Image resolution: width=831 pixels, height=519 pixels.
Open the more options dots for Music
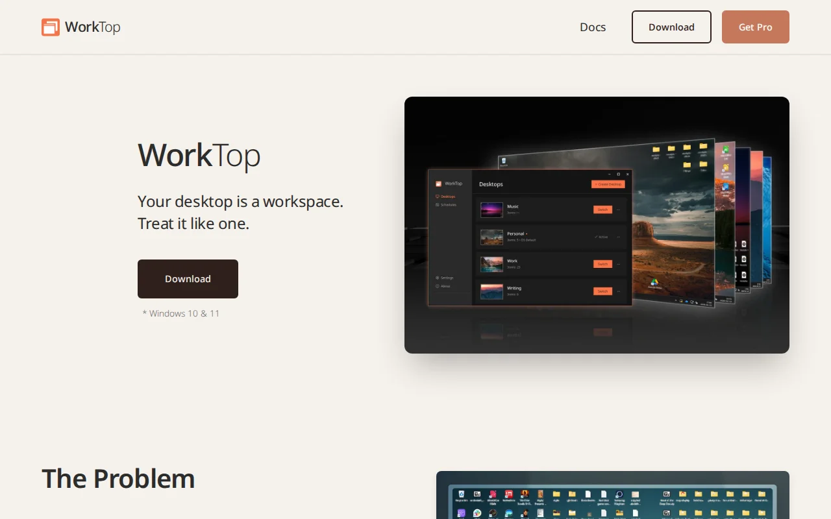(x=619, y=210)
